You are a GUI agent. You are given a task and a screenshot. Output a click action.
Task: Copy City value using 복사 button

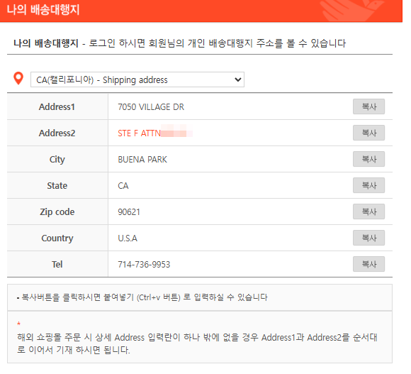pyautogui.click(x=368, y=159)
